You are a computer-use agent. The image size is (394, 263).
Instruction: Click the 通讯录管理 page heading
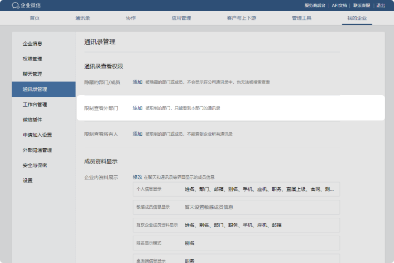point(100,42)
